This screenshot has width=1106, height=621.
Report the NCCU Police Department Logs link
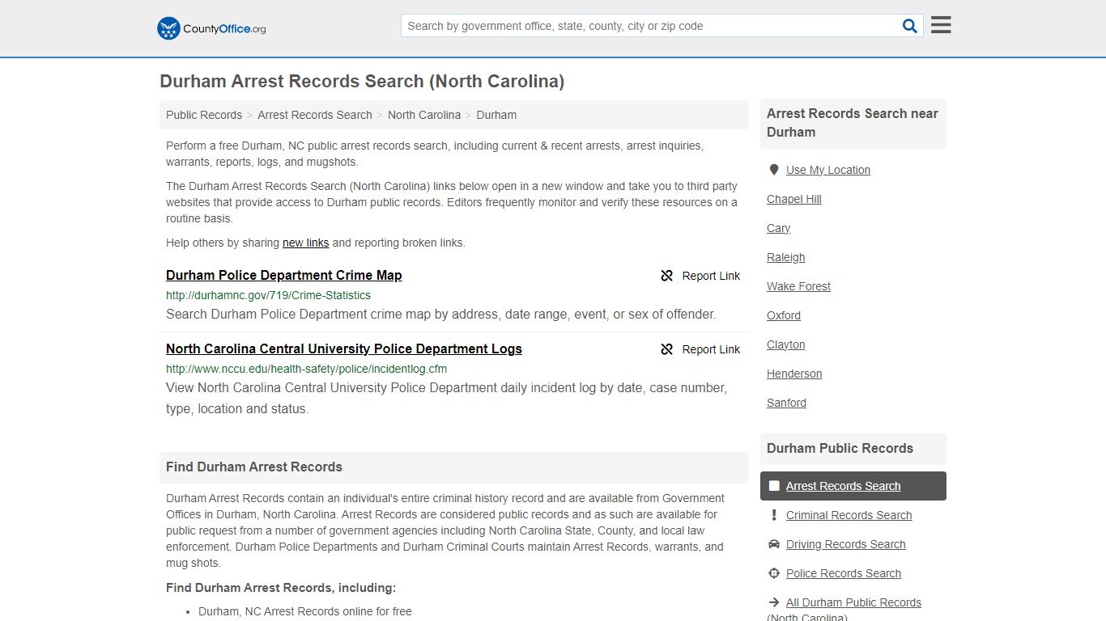tap(700, 349)
